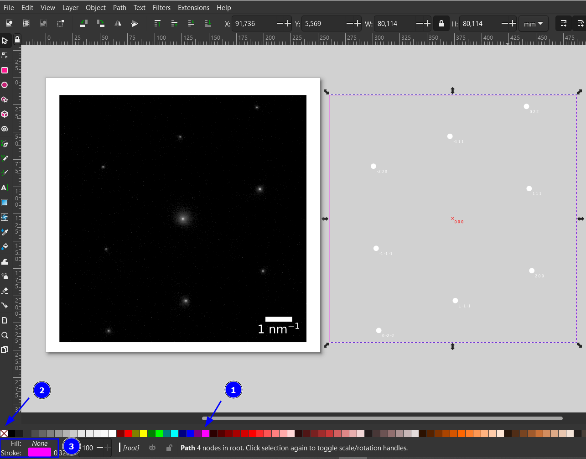The width and height of the screenshot is (586, 459).
Task: Pick the yellow palette swatch
Action: click(x=144, y=433)
